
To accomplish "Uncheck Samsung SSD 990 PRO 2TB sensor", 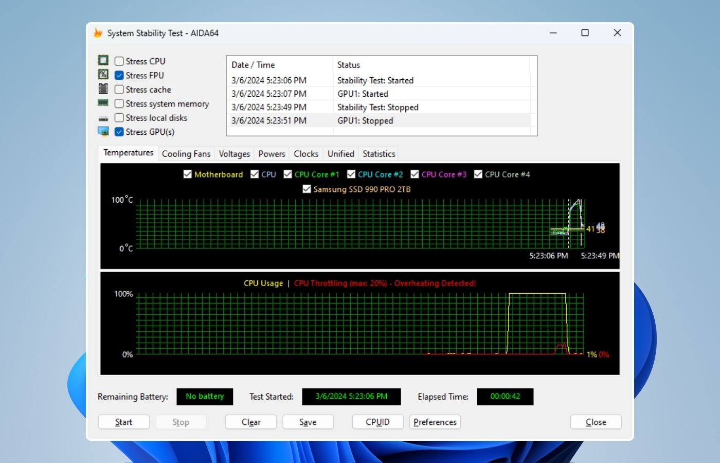I will point(307,189).
